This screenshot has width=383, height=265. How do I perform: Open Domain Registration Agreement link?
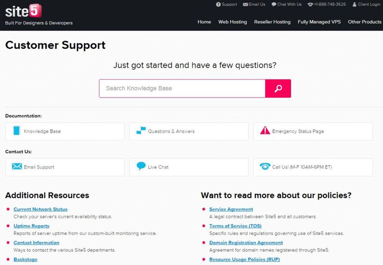click(246, 242)
